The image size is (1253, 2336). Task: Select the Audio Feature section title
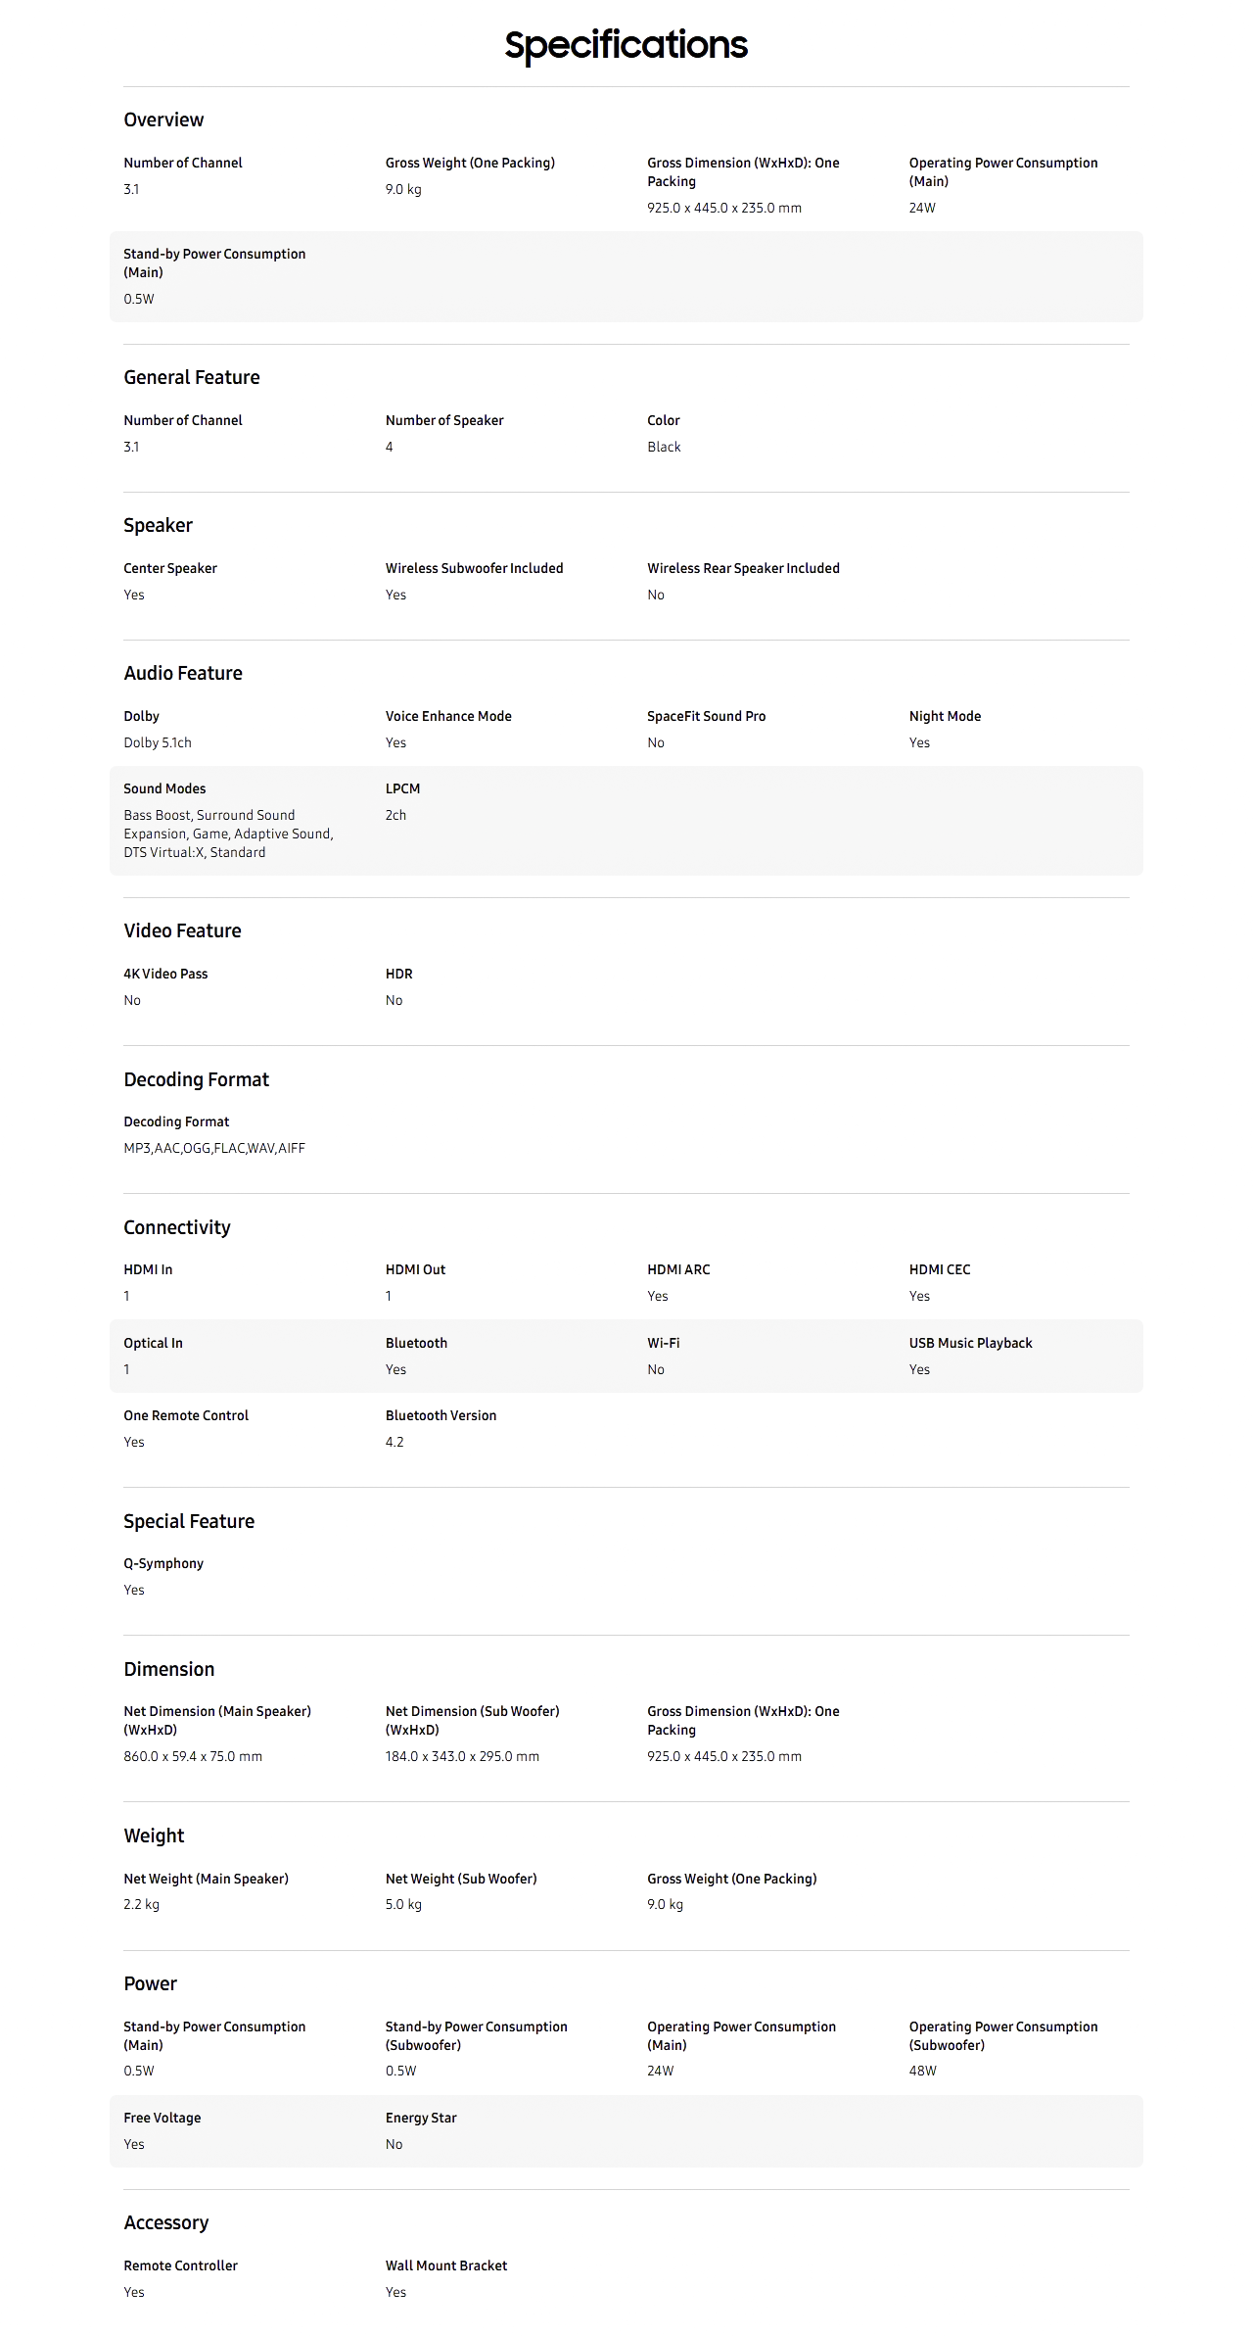[183, 673]
